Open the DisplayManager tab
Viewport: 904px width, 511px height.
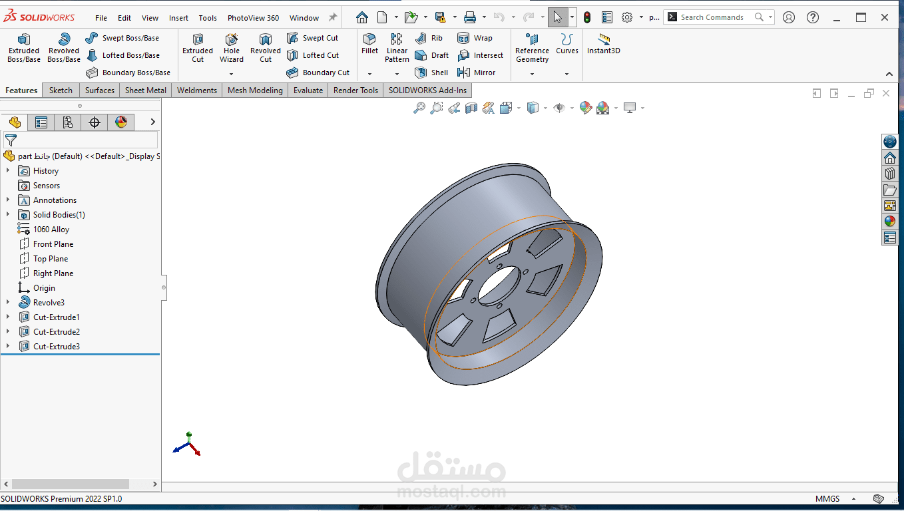[x=121, y=122]
